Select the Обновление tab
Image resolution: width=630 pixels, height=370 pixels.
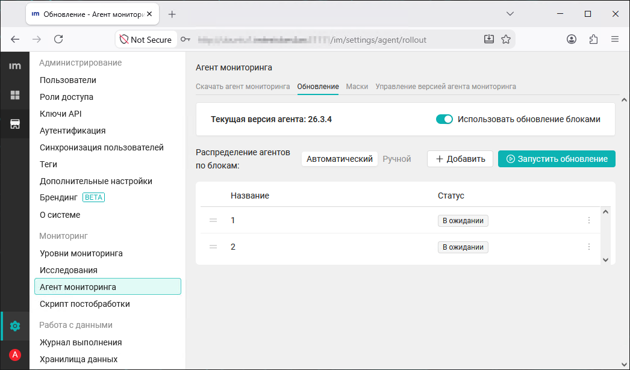pos(318,87)
